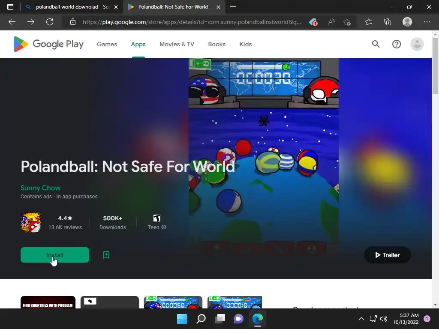Open a new browser tab
439x329 pixels.
tap(233, 7)
